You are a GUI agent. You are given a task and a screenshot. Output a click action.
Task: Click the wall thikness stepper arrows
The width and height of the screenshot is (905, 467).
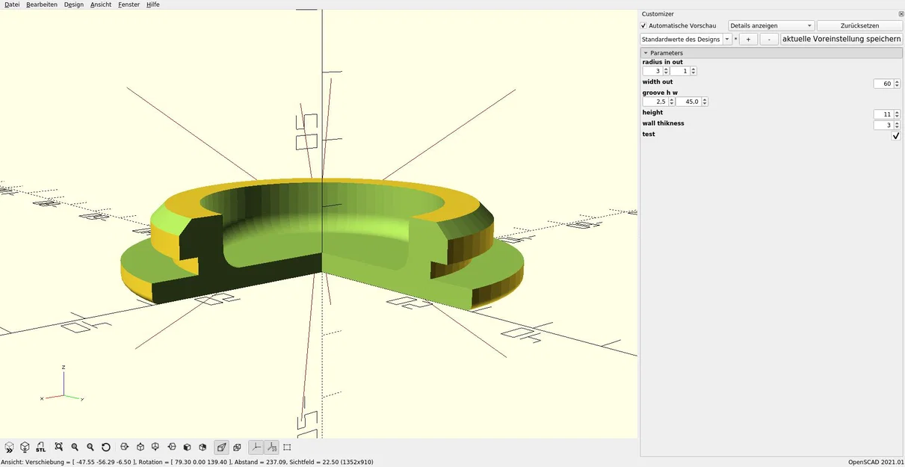point(897,125)
